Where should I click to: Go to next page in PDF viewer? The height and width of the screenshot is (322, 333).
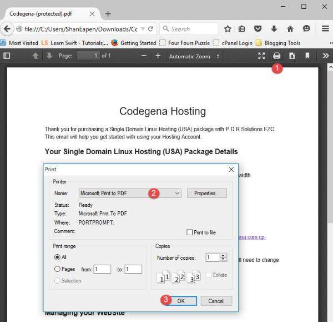coord(49,56)
